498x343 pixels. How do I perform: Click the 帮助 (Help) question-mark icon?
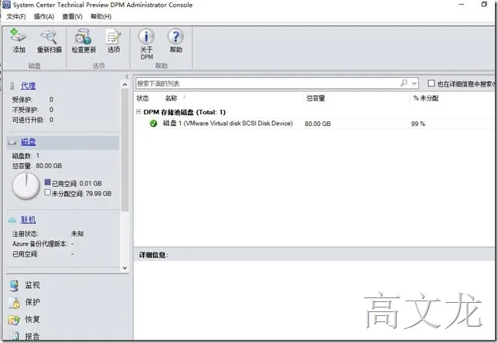pos(176,36)
